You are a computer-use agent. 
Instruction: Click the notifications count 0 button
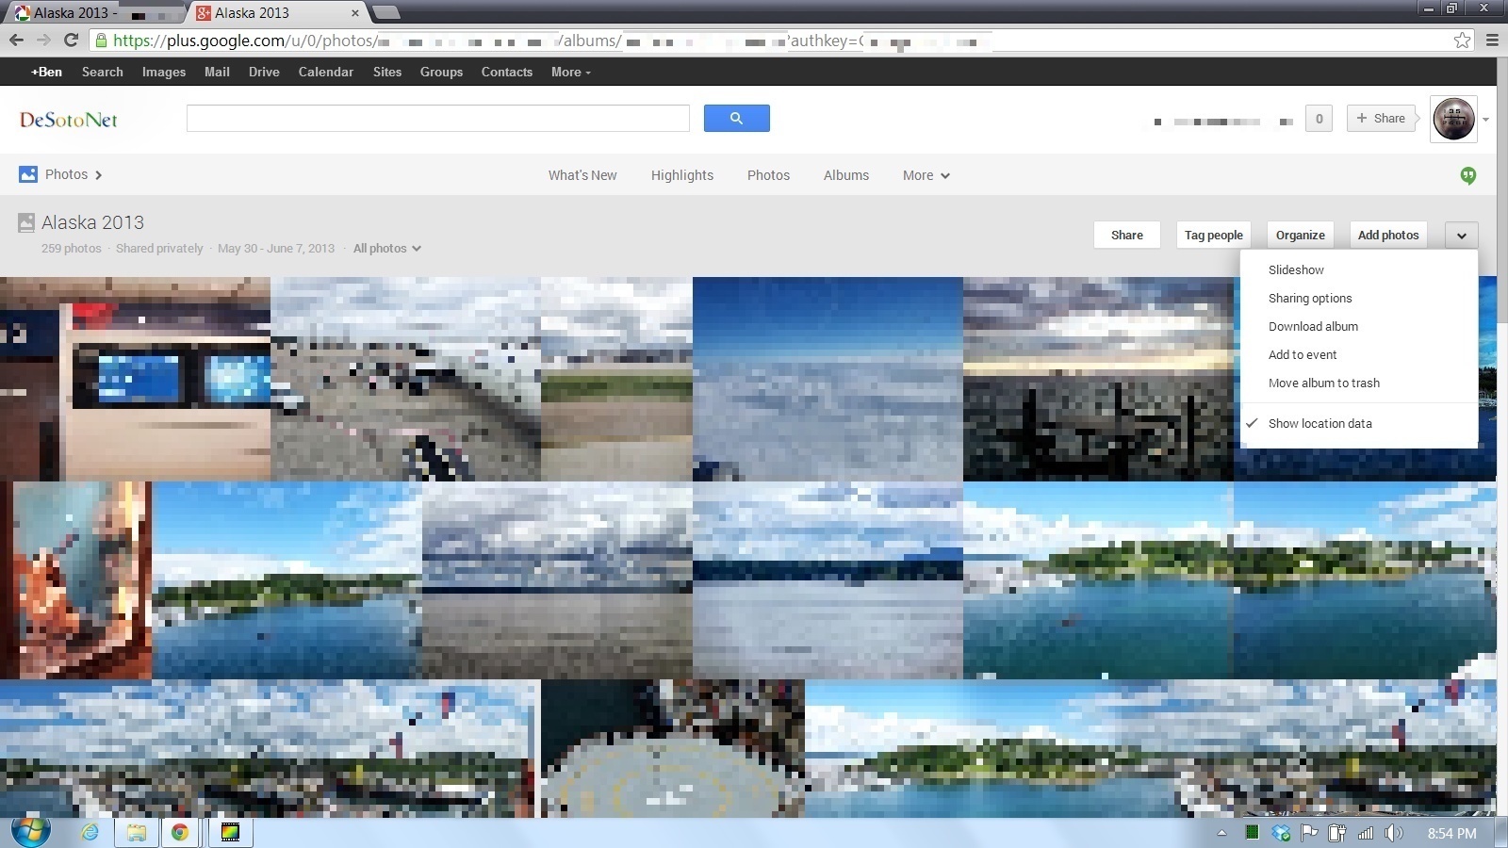pos(1319,119)
